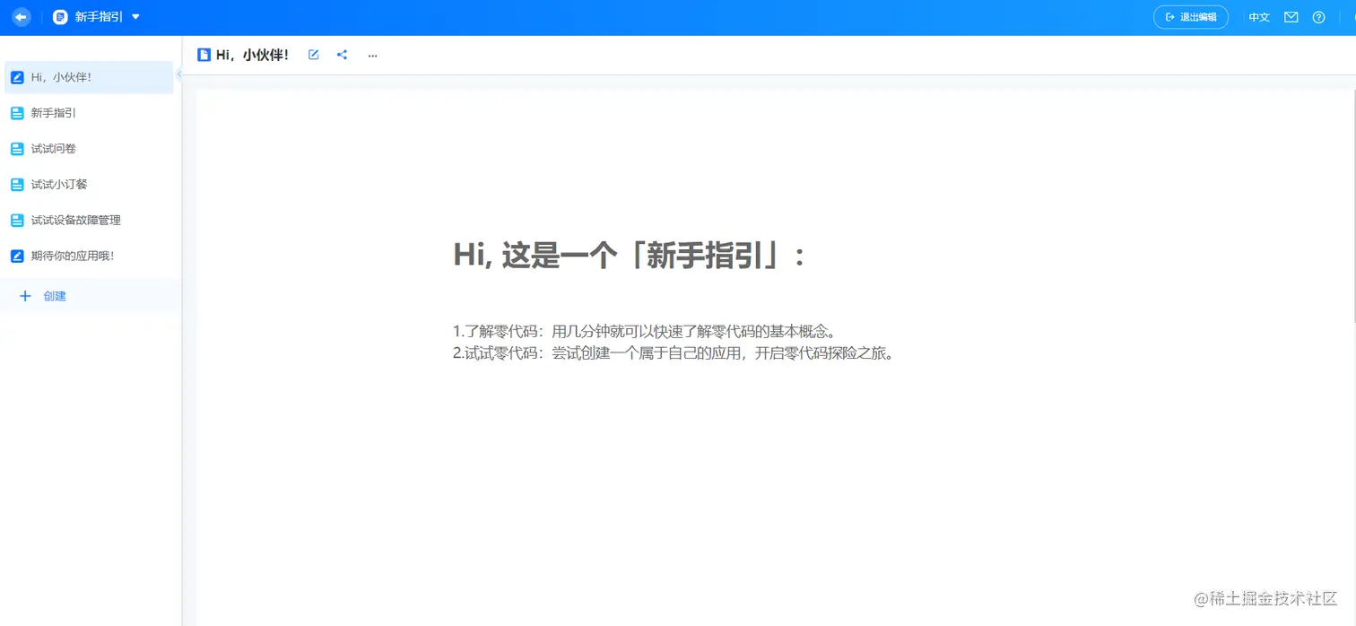Click the '中文' language switcher
This screenshot has width=1356, height=626.
1258,16
